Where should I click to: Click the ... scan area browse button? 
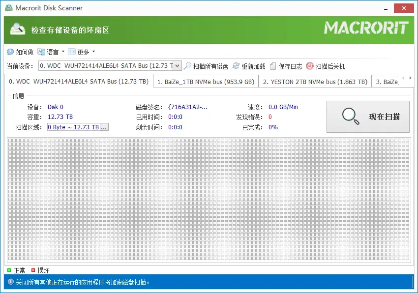(104, 127)
